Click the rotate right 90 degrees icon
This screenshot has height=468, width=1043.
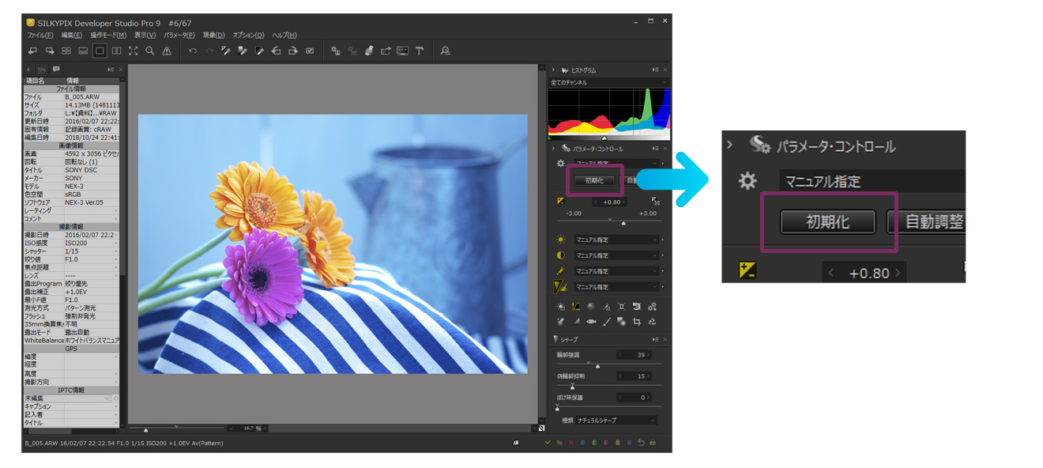click(292, 51)
